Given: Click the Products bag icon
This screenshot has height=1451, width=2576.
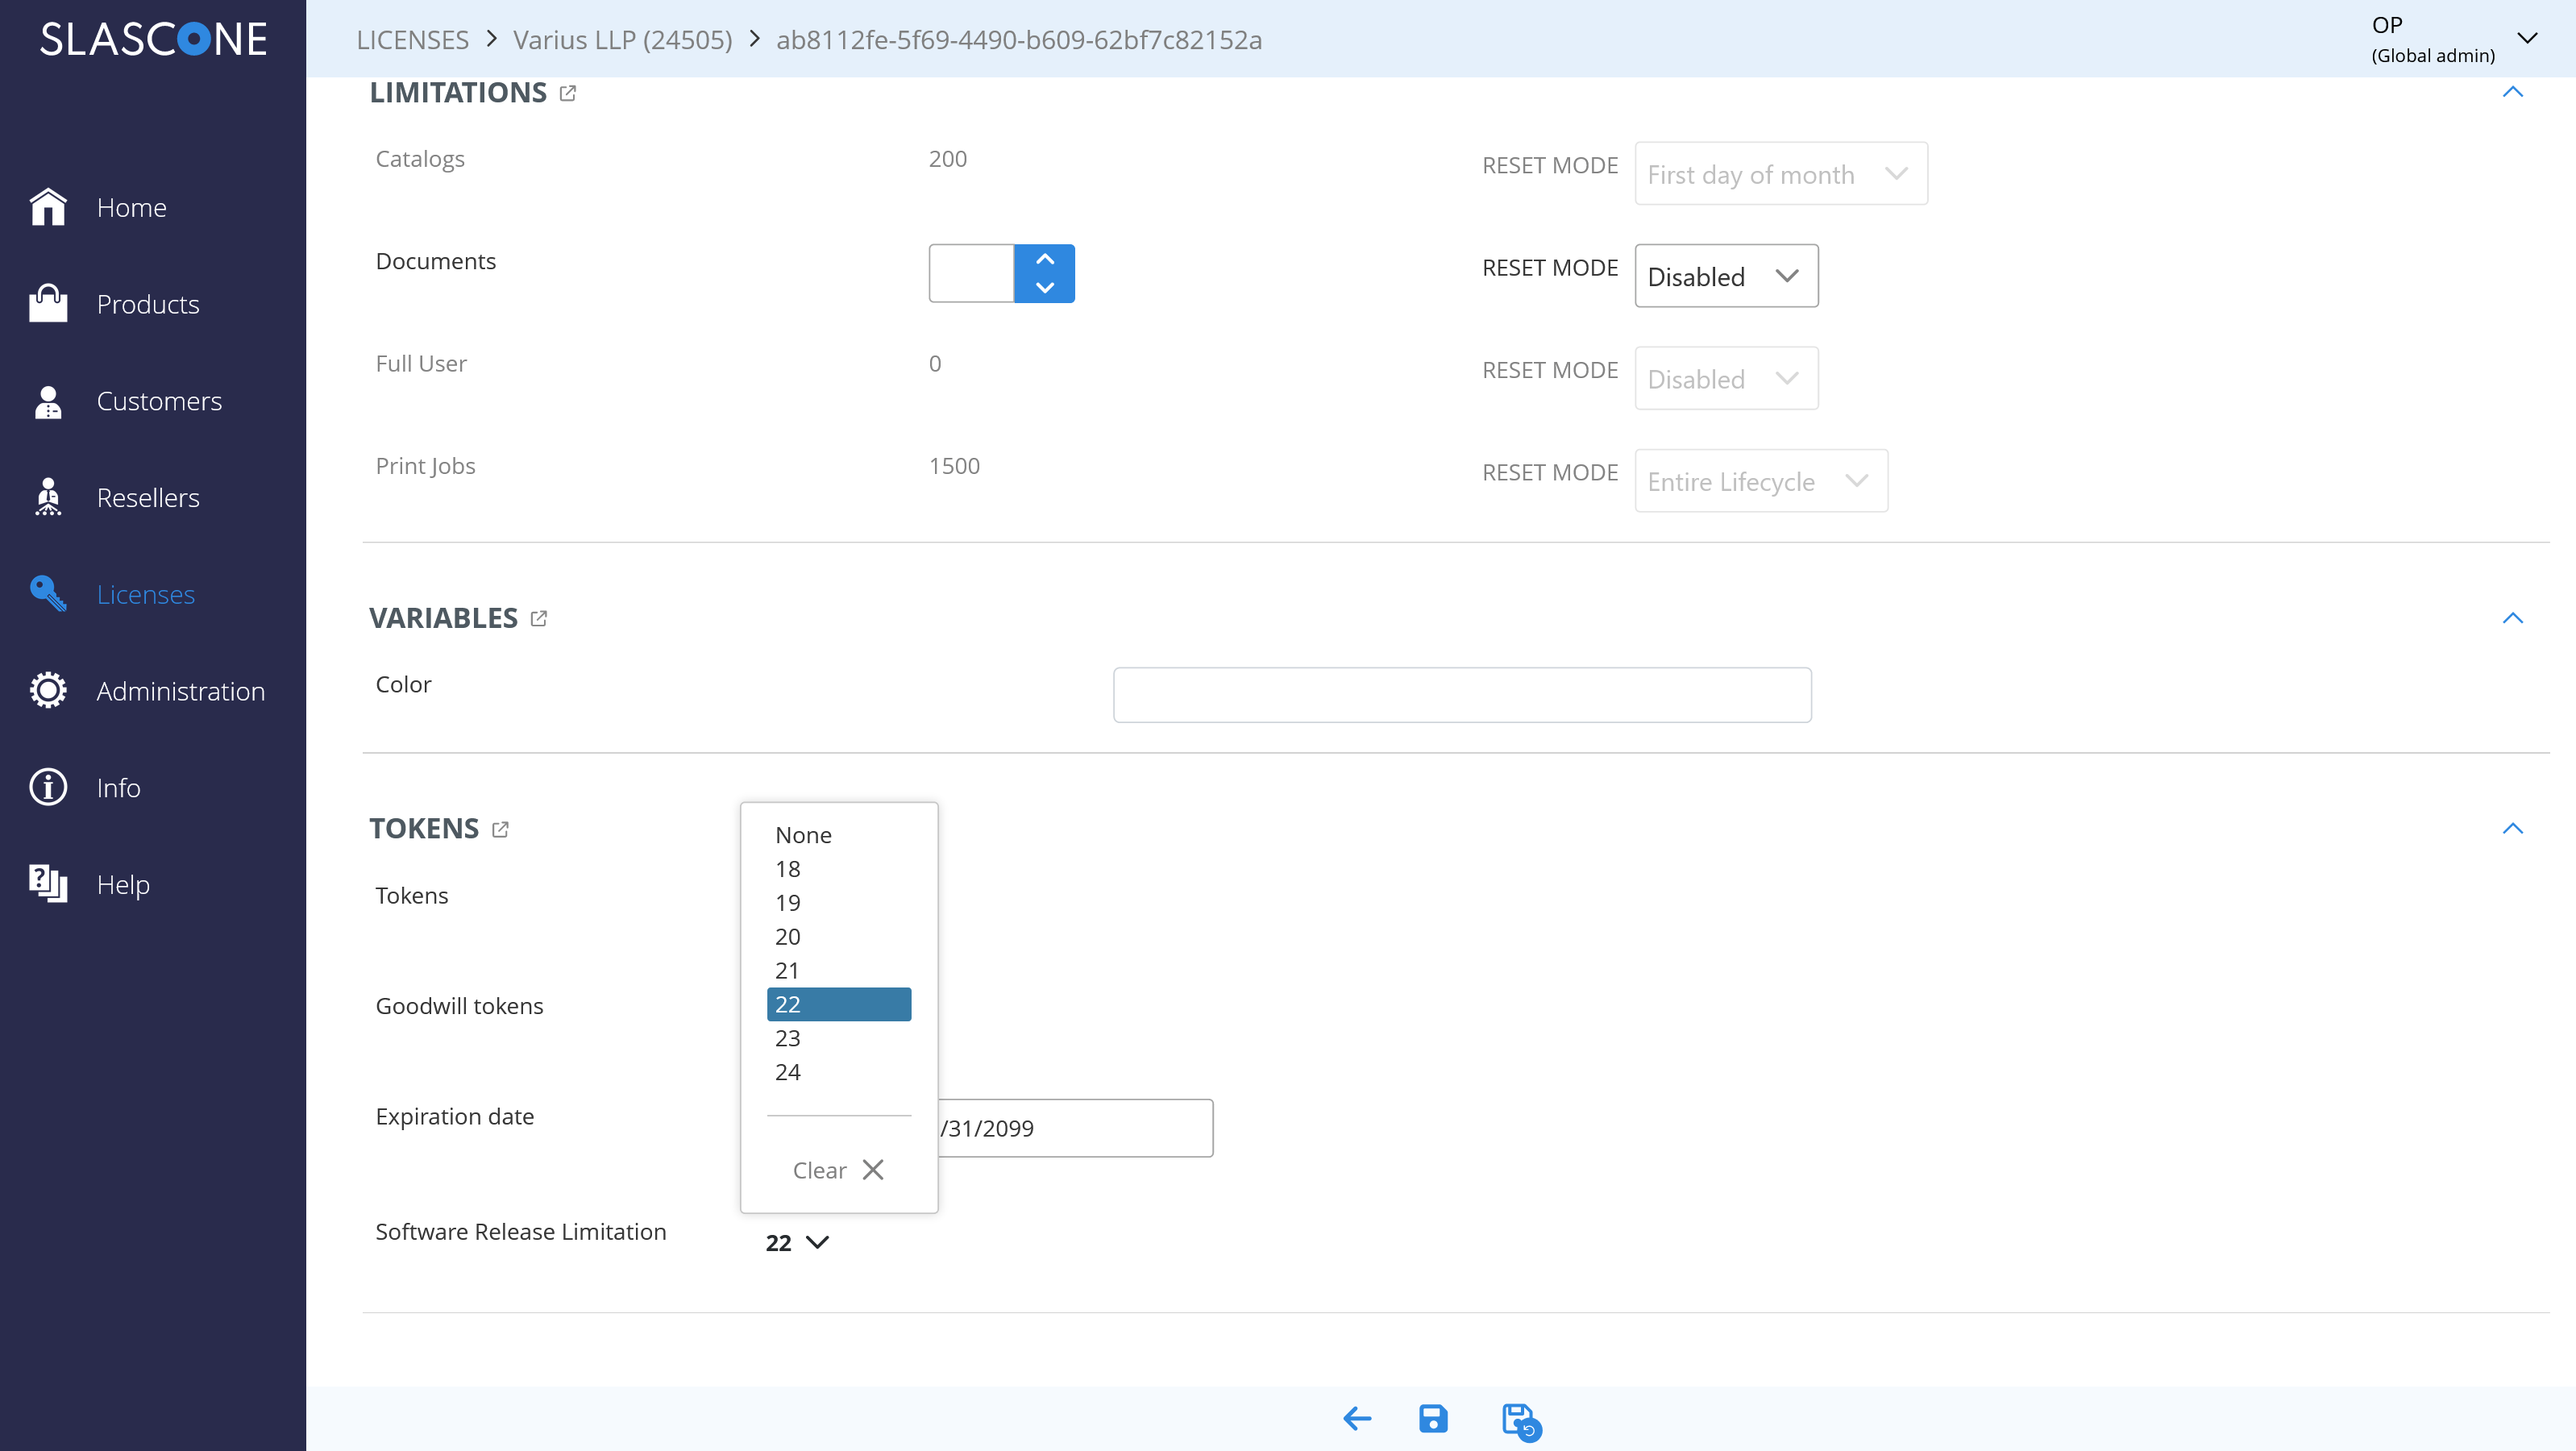Looking at the screenshot, I should 48,304.
